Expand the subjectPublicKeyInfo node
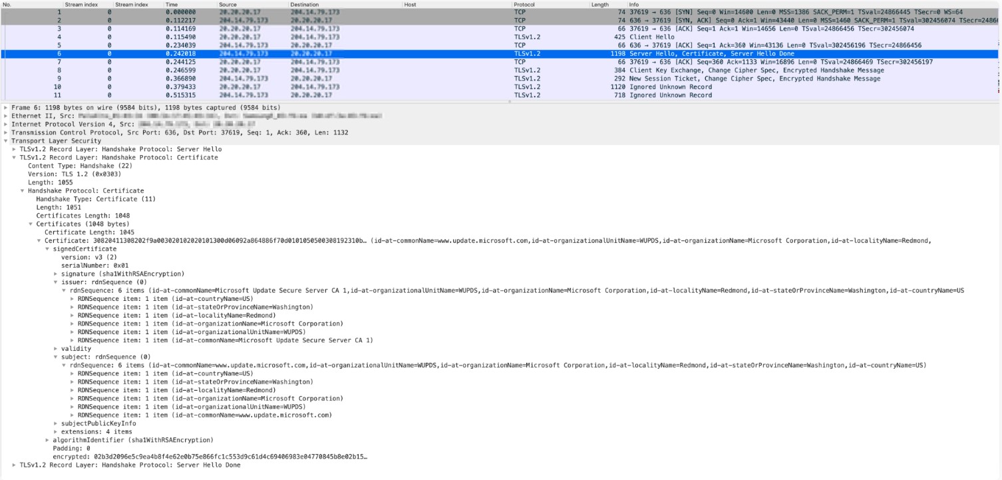Viewport: 1002px width, 480px height. click(56, 423)
